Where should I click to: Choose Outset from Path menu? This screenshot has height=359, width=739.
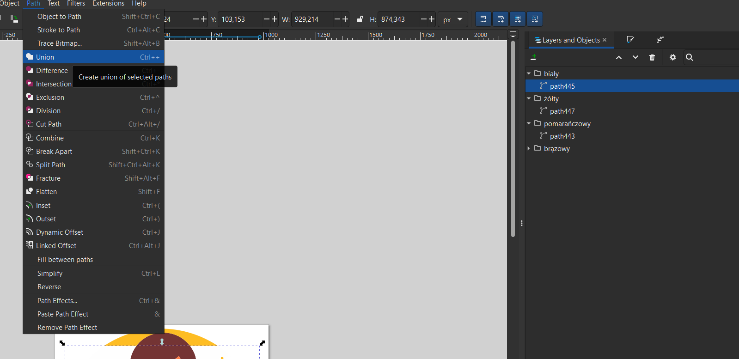click(x=93, y=219)
